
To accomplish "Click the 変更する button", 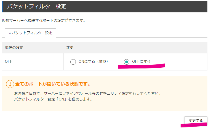I will (x=196, y=121).
